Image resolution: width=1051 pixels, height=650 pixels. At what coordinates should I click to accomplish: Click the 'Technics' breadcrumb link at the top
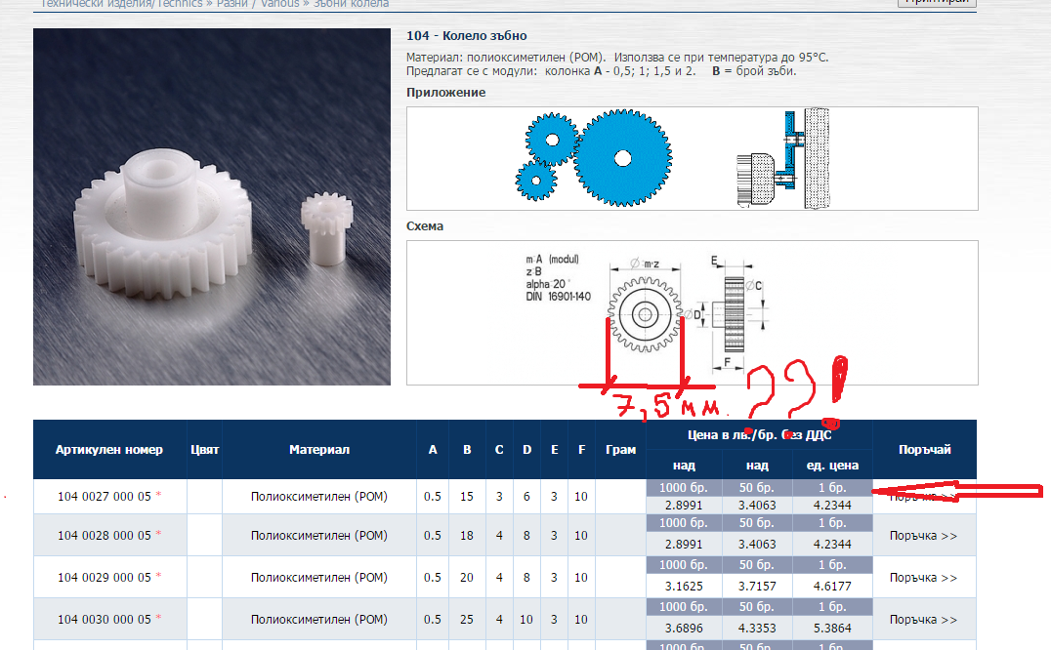tap(181, 4)
